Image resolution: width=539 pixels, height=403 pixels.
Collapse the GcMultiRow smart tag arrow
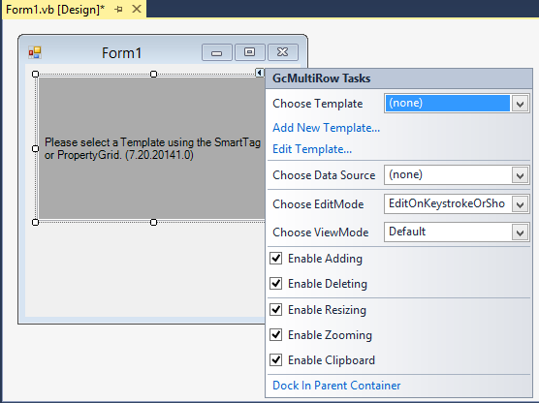point(260,73)
